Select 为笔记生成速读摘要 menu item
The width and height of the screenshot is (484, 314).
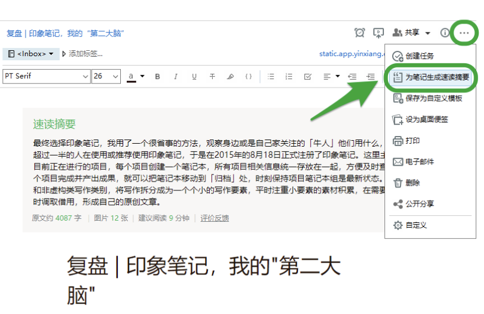tap(431, 77)
